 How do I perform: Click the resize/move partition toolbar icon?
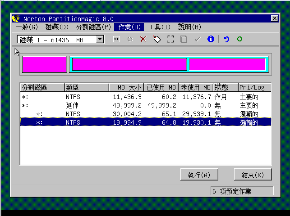pos(116,39)
